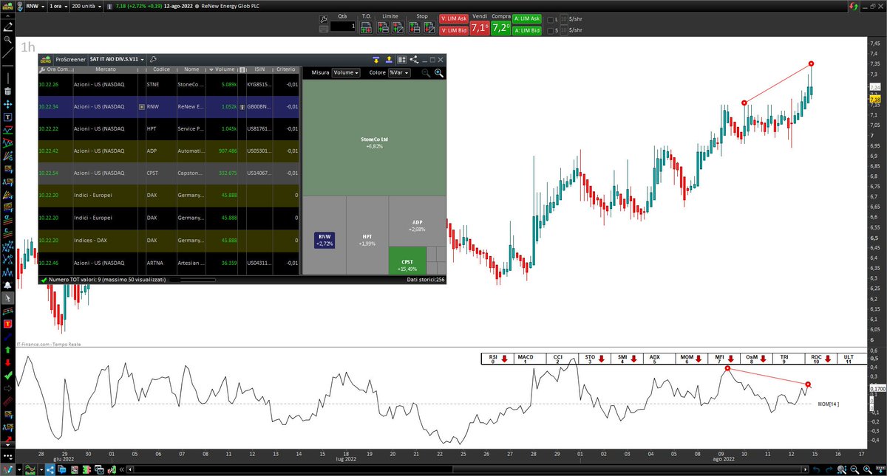This screenshot has height=476, width=887.
Task: Enable the S checkbox on the order bar
Action: pos(551,30)
